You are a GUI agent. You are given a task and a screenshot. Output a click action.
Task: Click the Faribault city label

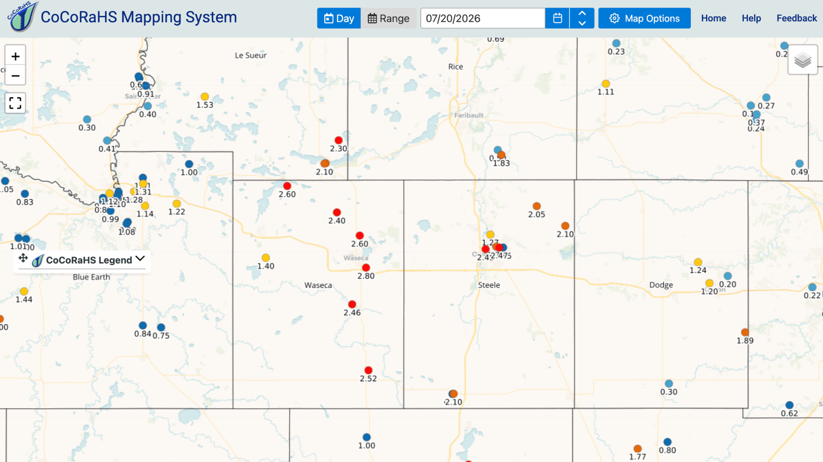(x=469, y=115)
